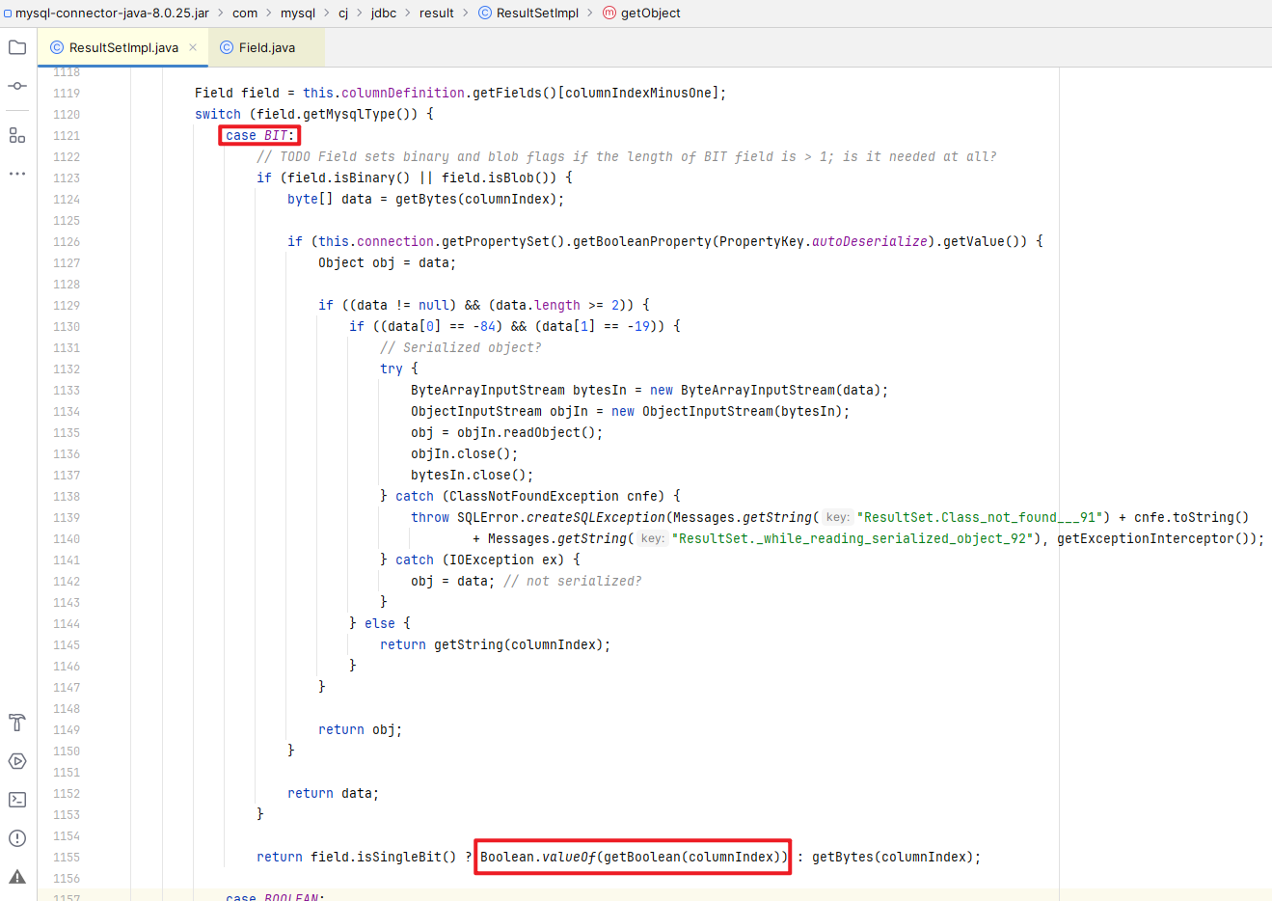
Task: Click 'getExceptionInterceptor()' call
Action: [x=1153, y=539]
